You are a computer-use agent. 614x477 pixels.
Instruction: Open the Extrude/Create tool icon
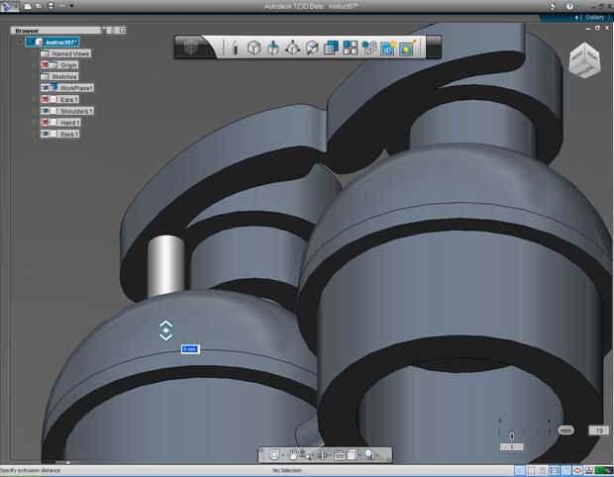pyautogui.click(x=273, y=48)
